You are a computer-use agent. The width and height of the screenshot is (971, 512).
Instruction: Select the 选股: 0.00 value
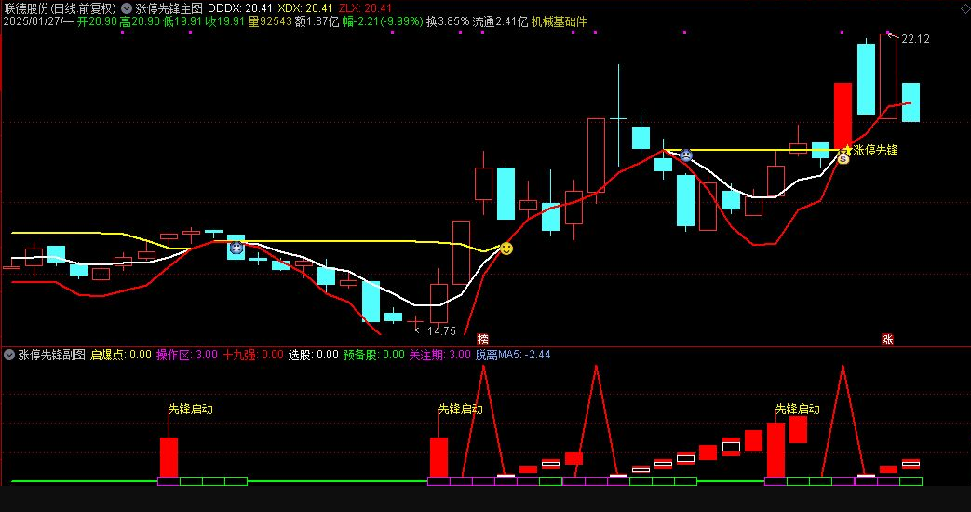[x=314, y=355]
